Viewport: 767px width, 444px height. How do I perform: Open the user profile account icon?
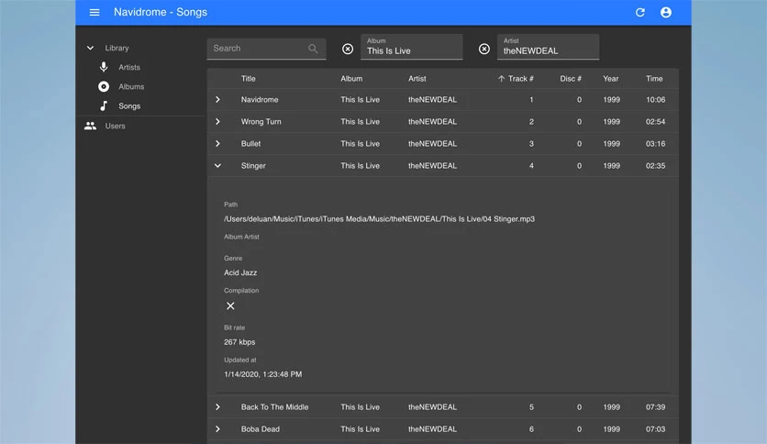666,12
